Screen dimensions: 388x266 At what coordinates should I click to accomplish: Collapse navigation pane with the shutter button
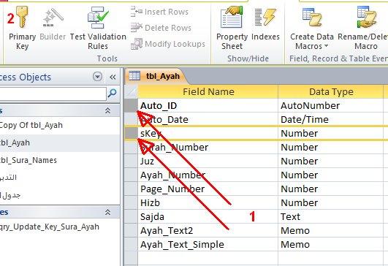[x=113, y=77]
